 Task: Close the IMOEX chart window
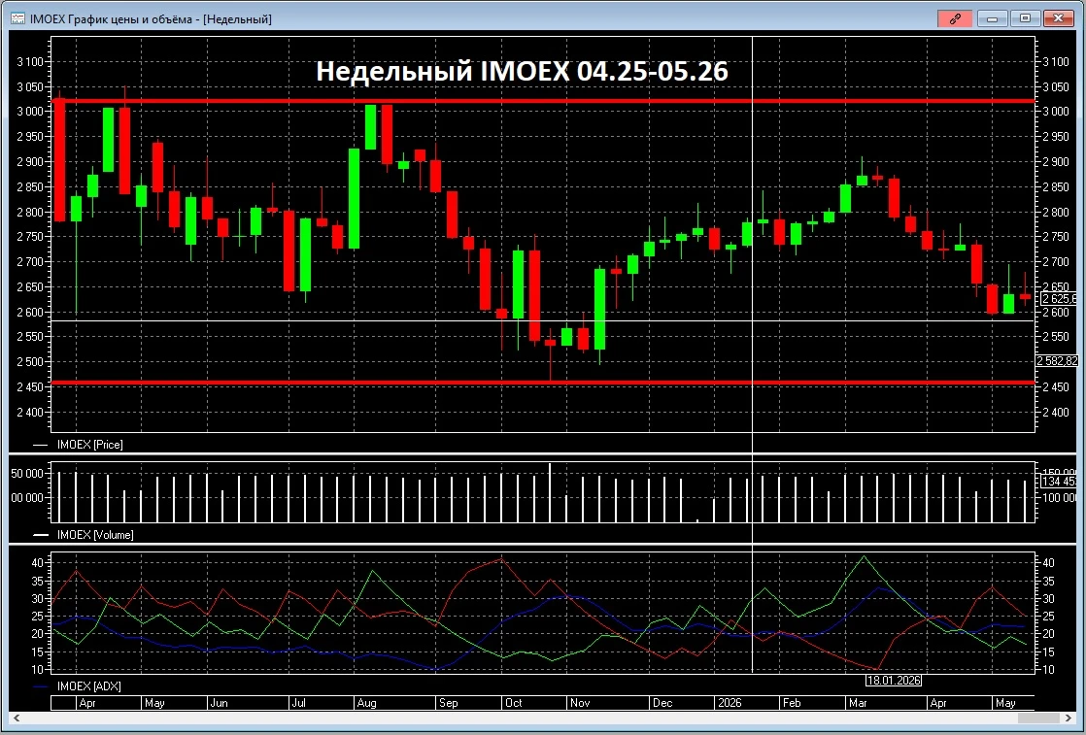[x=1058, y=18]
